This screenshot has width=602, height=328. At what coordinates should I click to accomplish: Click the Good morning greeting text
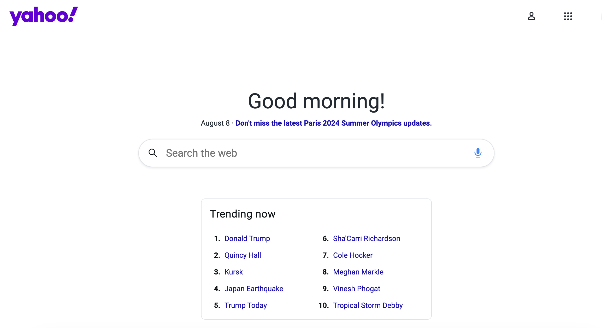pos(316,101)
